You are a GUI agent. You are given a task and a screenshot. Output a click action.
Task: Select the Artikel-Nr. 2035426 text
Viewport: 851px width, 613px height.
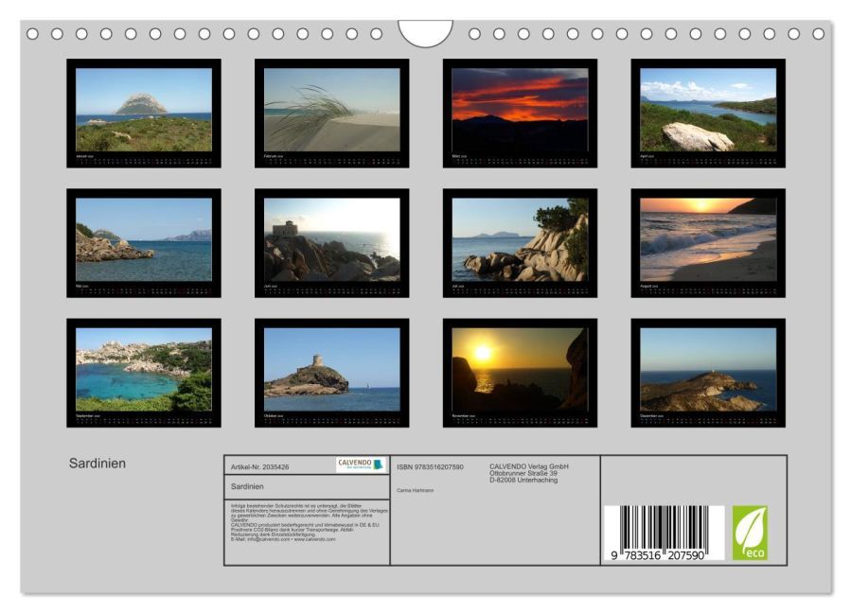[260, 467]
